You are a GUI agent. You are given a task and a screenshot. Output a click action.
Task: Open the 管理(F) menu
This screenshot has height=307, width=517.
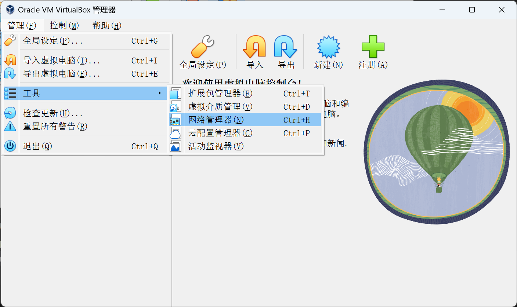click(x=22, y=26)
